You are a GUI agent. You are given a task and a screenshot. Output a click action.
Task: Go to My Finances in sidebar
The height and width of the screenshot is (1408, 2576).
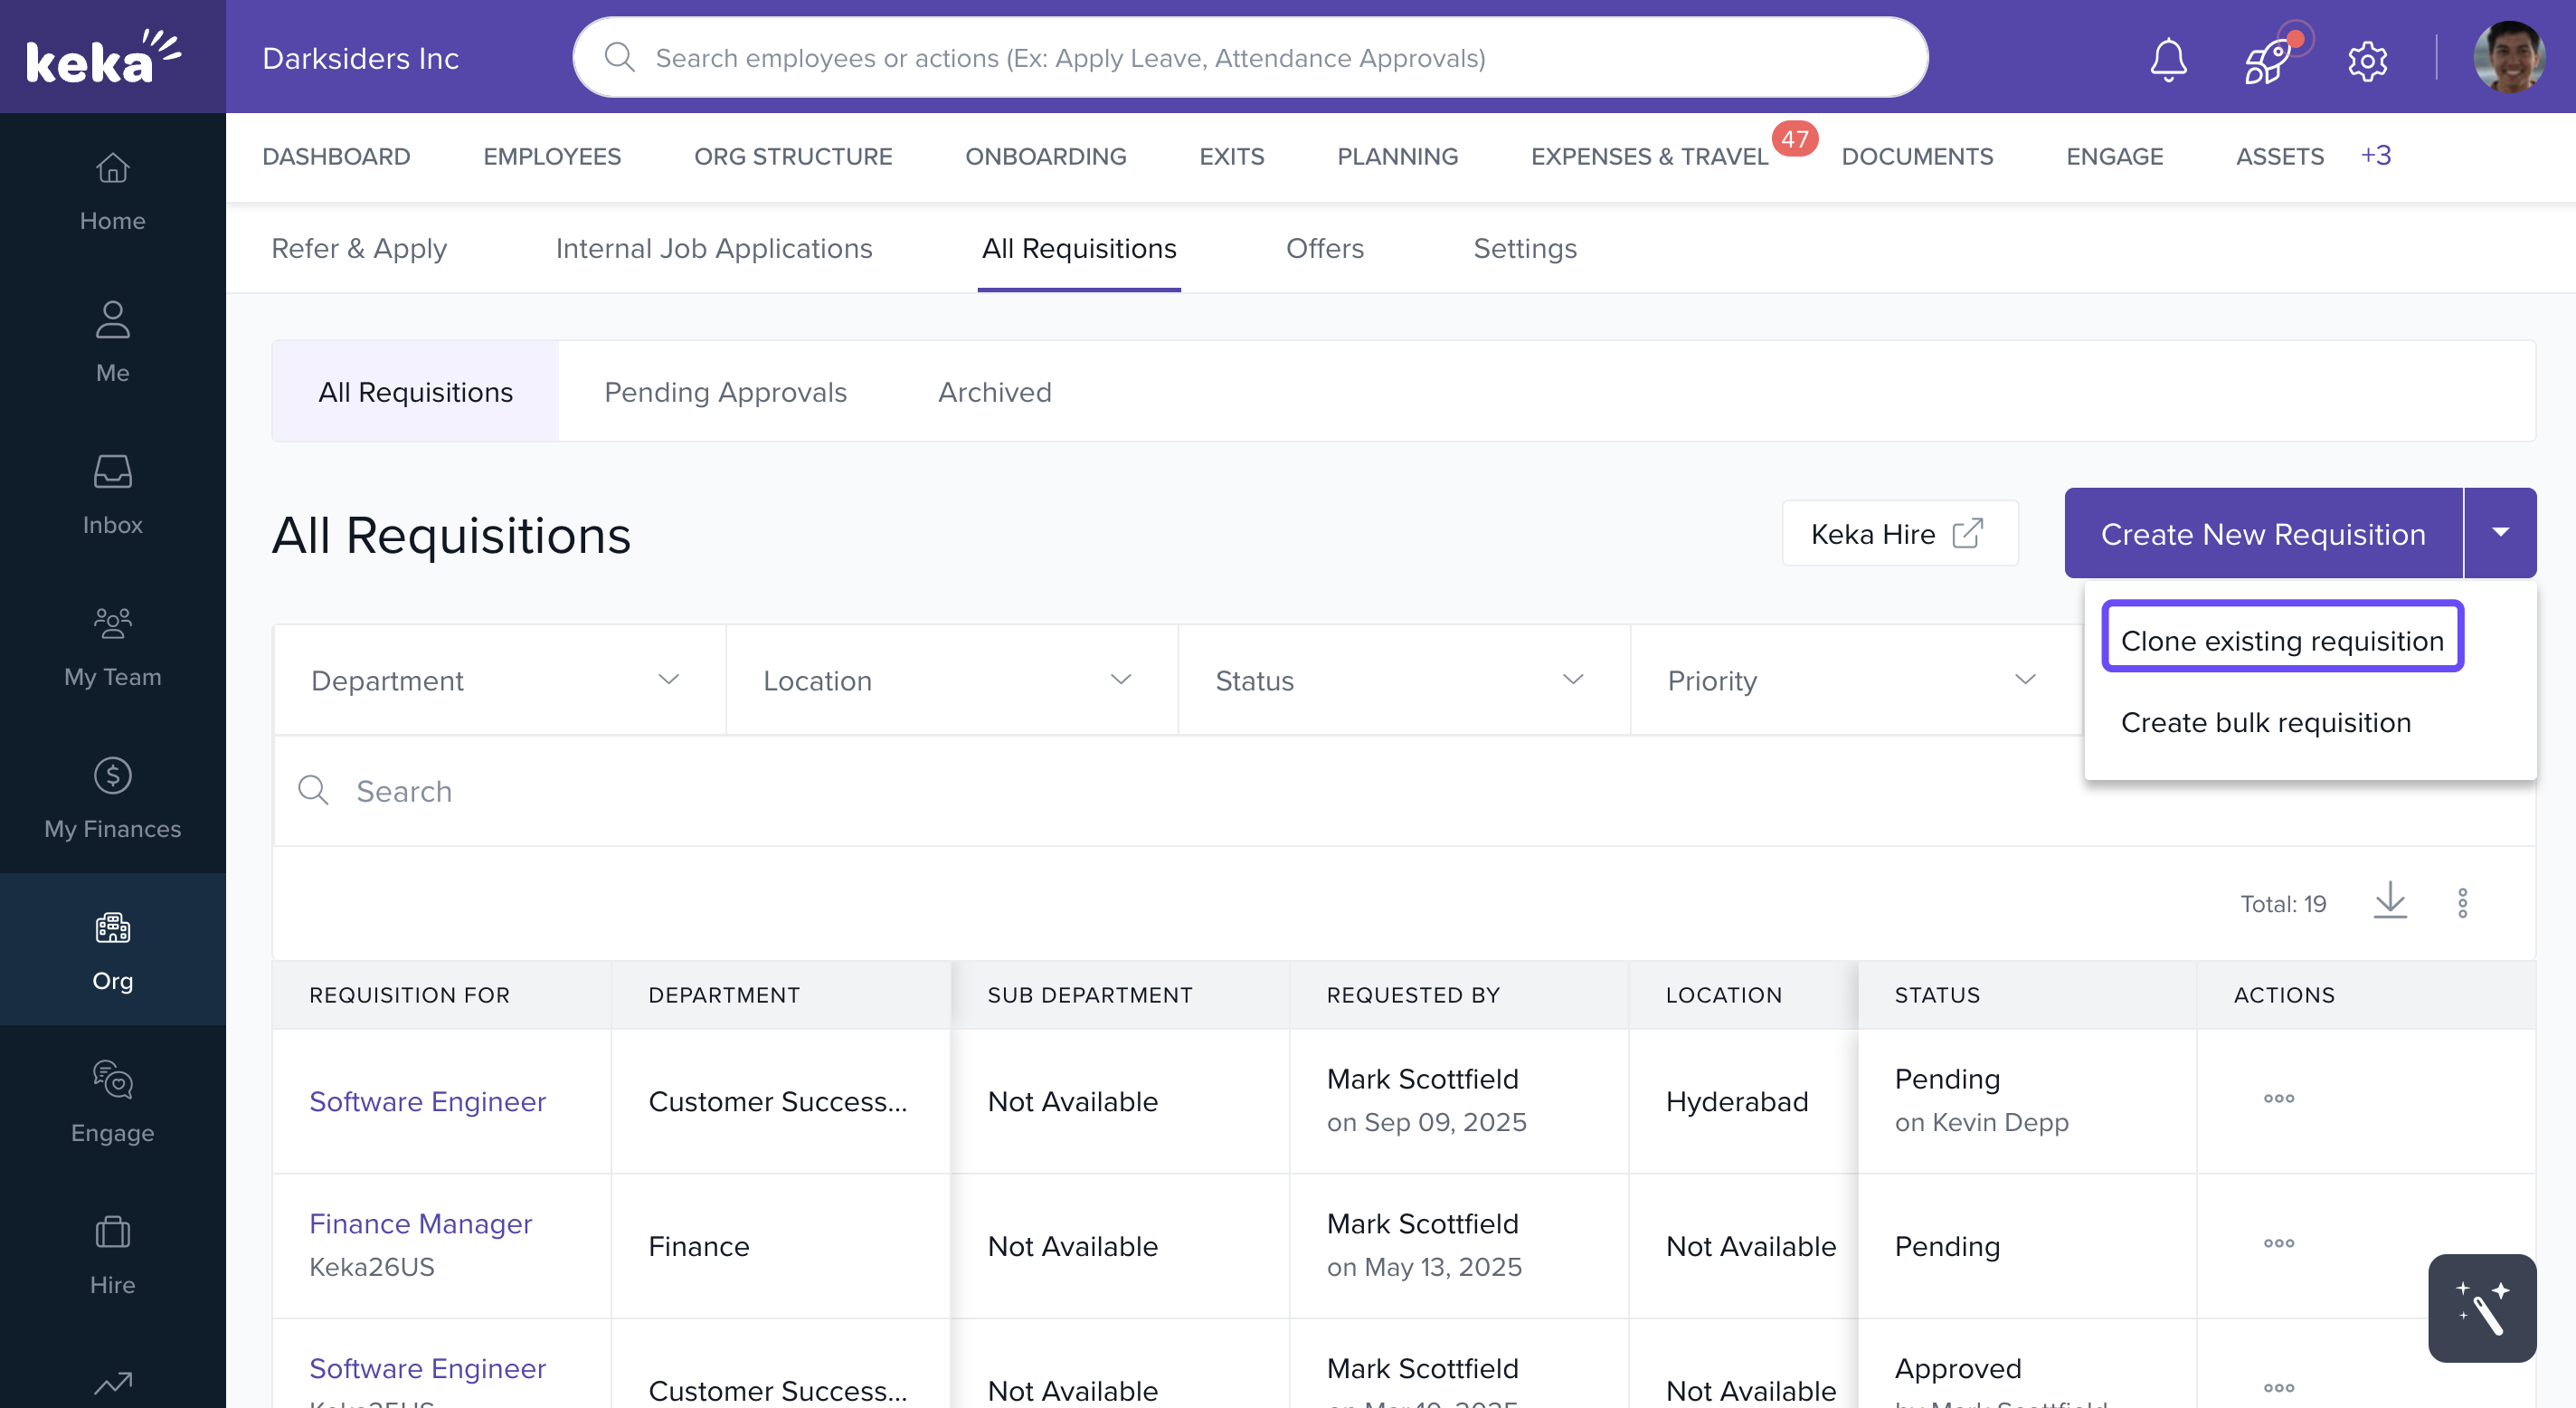coord(112,799)
